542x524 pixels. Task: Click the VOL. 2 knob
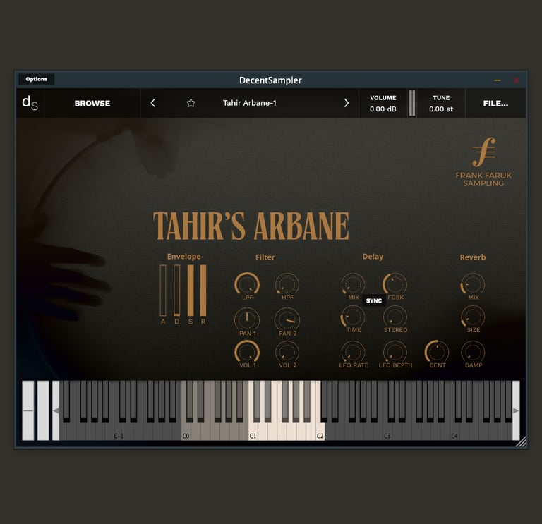[x=287, y=353]
